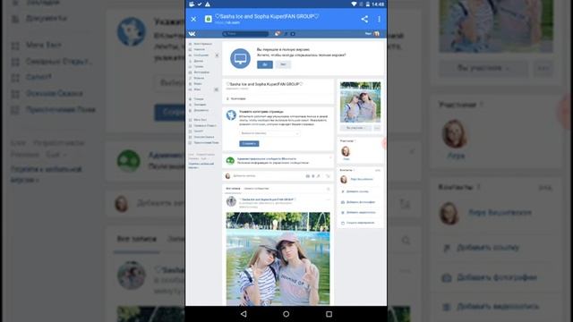Open 'Новости' in left sidebar
573x322 pixels.
pyautogui.click(x=199, y=49)
